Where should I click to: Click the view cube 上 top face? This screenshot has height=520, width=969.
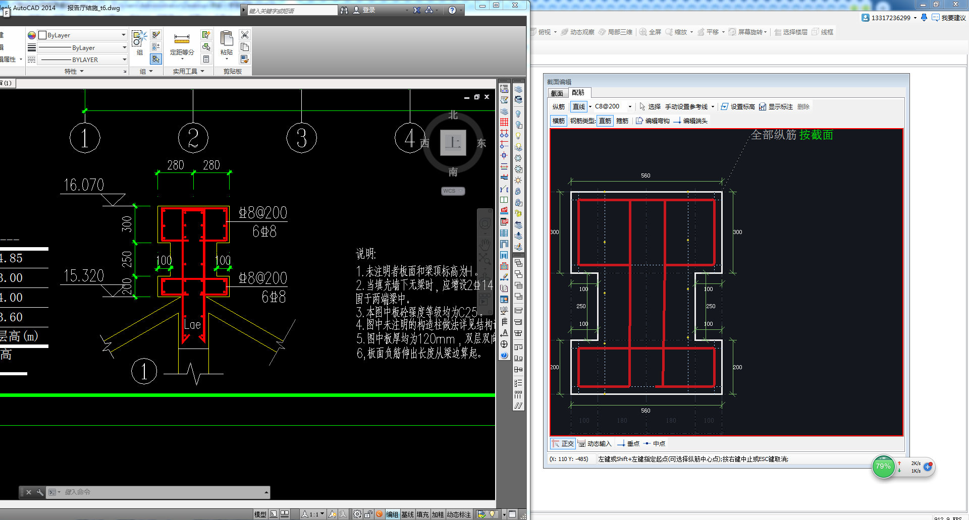(453, 143)
